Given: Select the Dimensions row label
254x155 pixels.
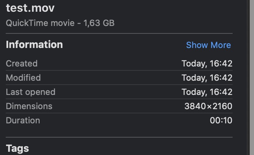Looking at the screenshot, I should 29,106.
